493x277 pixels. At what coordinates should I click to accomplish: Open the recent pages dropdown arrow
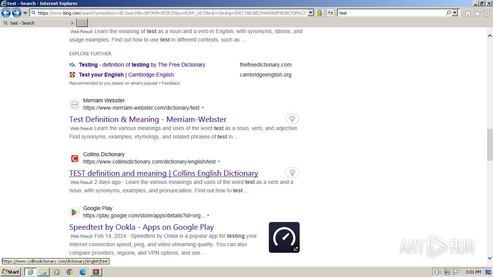point(25,13)
